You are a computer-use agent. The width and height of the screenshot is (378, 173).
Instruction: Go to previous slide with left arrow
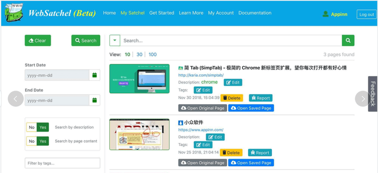[16, 99]
